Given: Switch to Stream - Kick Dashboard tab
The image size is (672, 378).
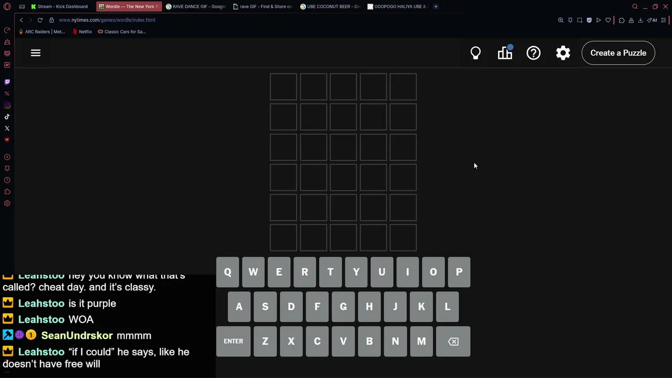Looking at the screenshot, I should (59, 6).
